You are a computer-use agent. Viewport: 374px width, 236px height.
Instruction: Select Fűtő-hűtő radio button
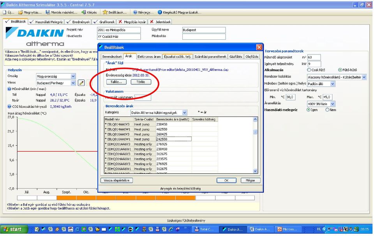click(x=340, y=70)
